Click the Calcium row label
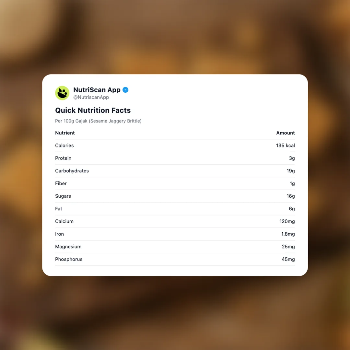Image resolution: width=350 pixels, height=350 pixels. (64, 221)
